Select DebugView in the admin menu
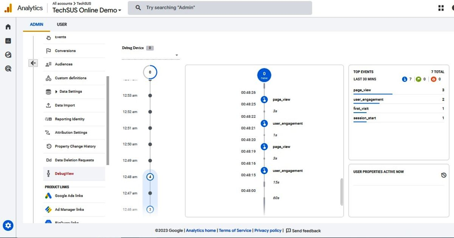This screenshot has height=238, width=454. click(74, 174)
